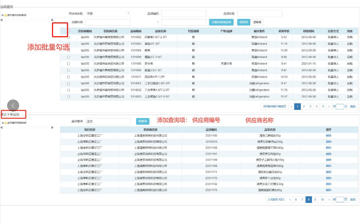Click the lower 查询 button beside 清美

pos(143,121)
